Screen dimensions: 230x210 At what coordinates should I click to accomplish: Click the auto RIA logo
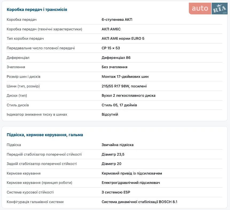(208, 9)
